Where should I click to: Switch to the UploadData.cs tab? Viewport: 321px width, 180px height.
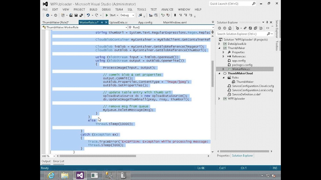pos(118,22)
